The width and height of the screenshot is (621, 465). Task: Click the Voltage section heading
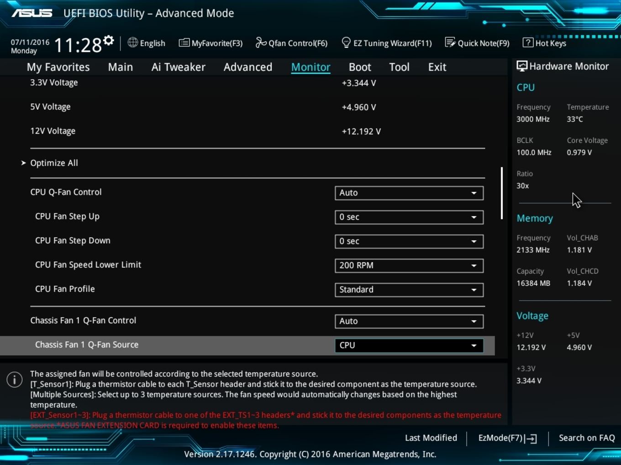532,316
